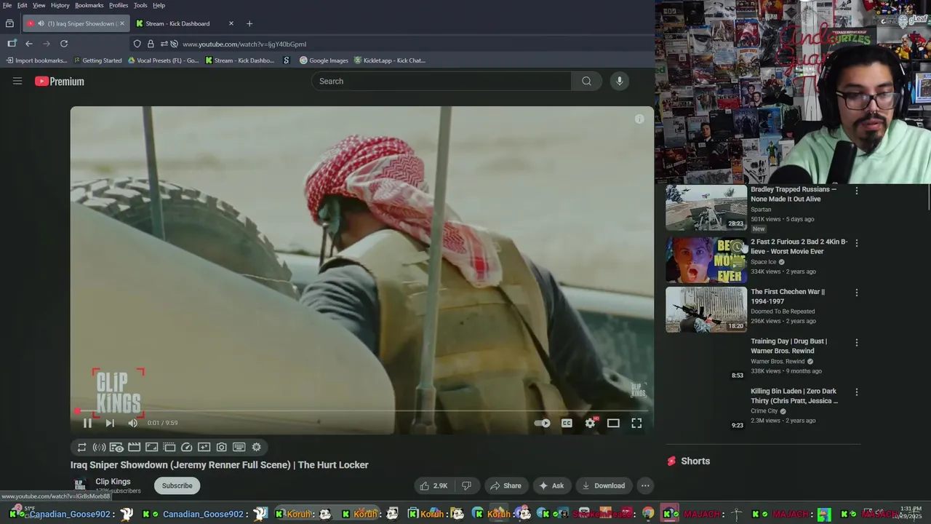Open the File menu
This screenshot has height=524, width=931.
pos(7,5)
